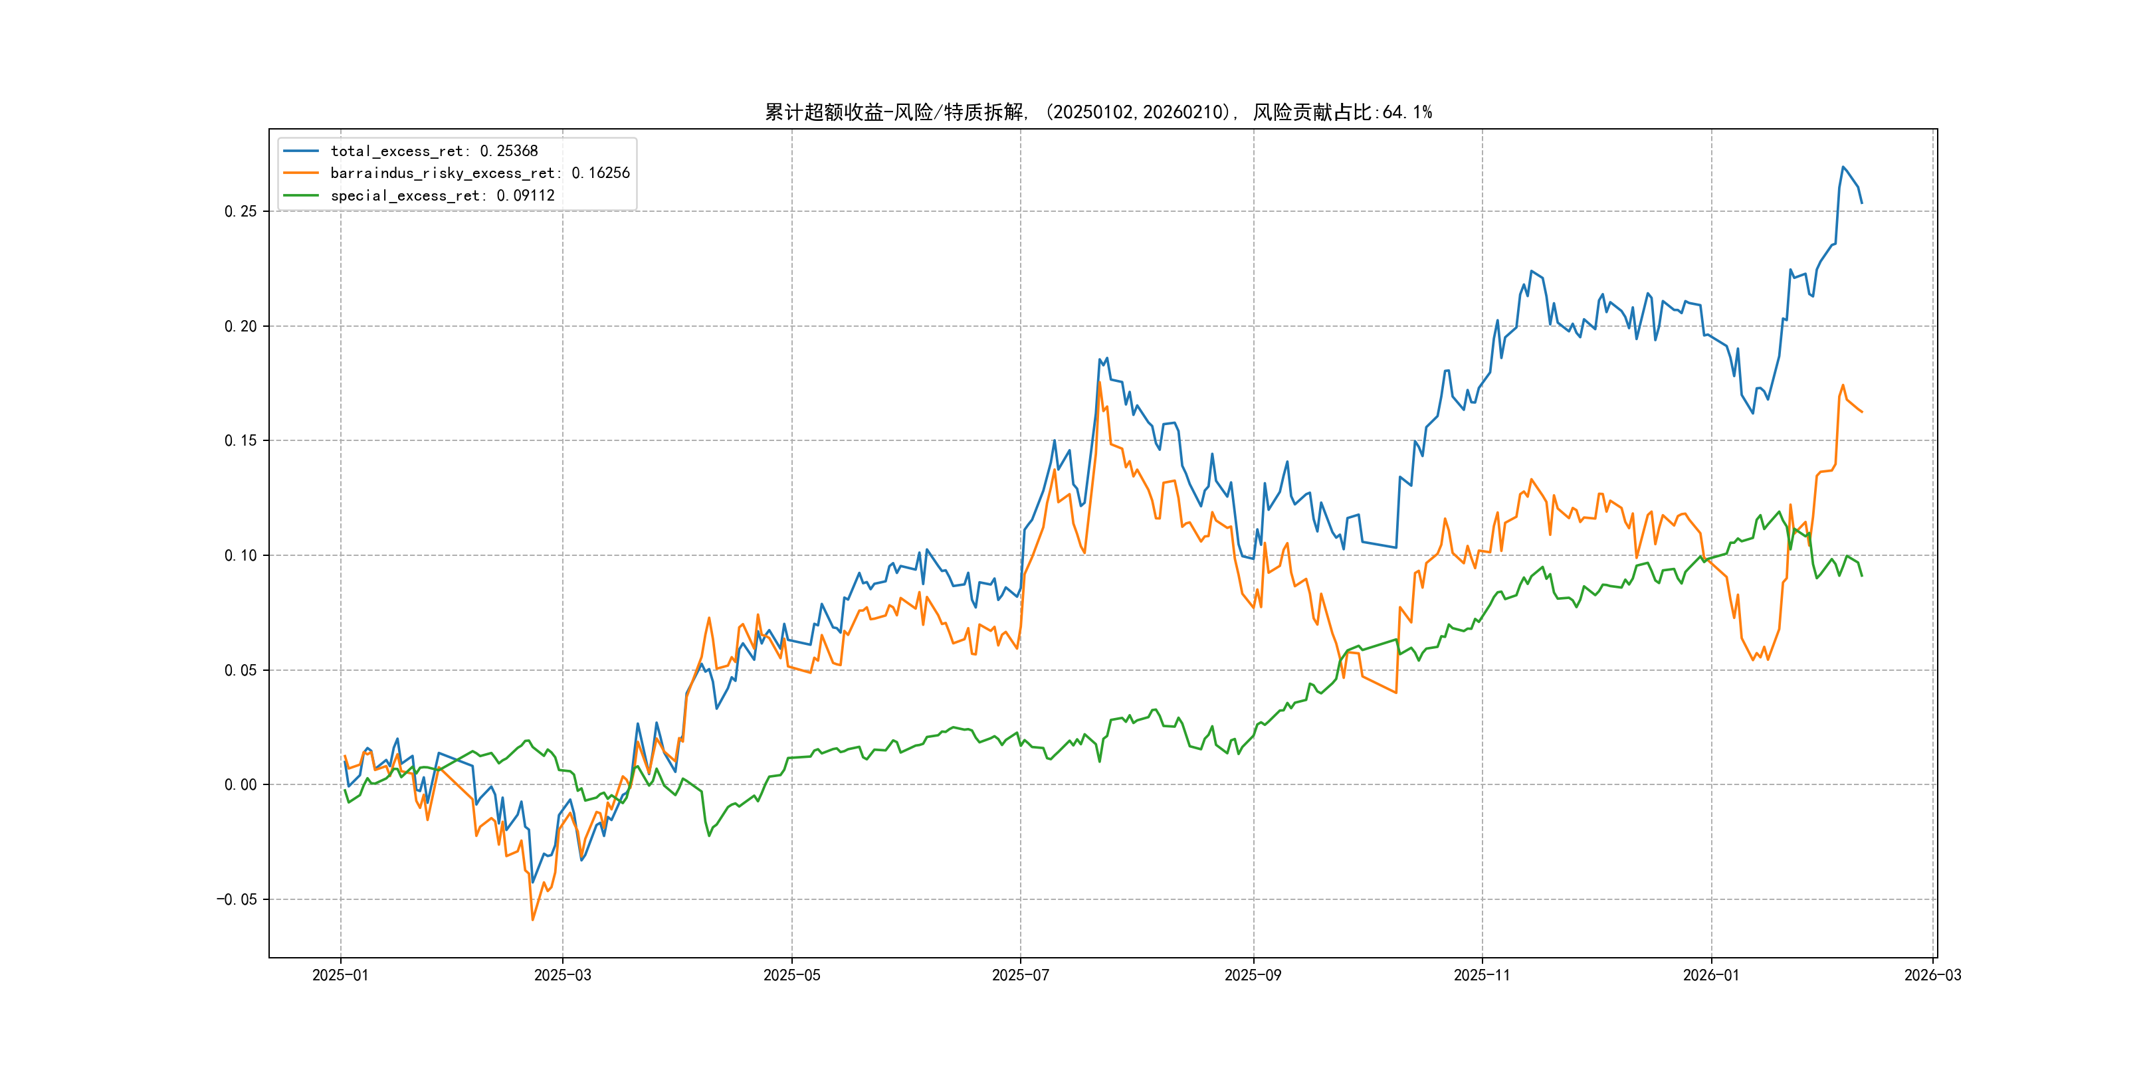Click the 2025-11 x-axis tick label
2153x1076 pixels.
[1482, 975]
